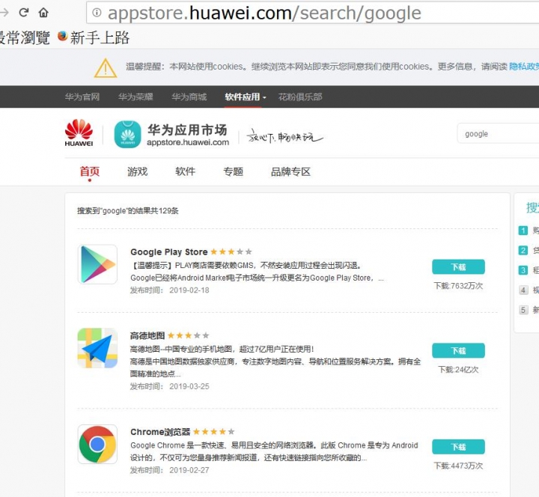The height and width of the screenshot is (497, 539).
Task: Click the 发布时间 2019-03-25 date
Action: click(x=169, y=386)
